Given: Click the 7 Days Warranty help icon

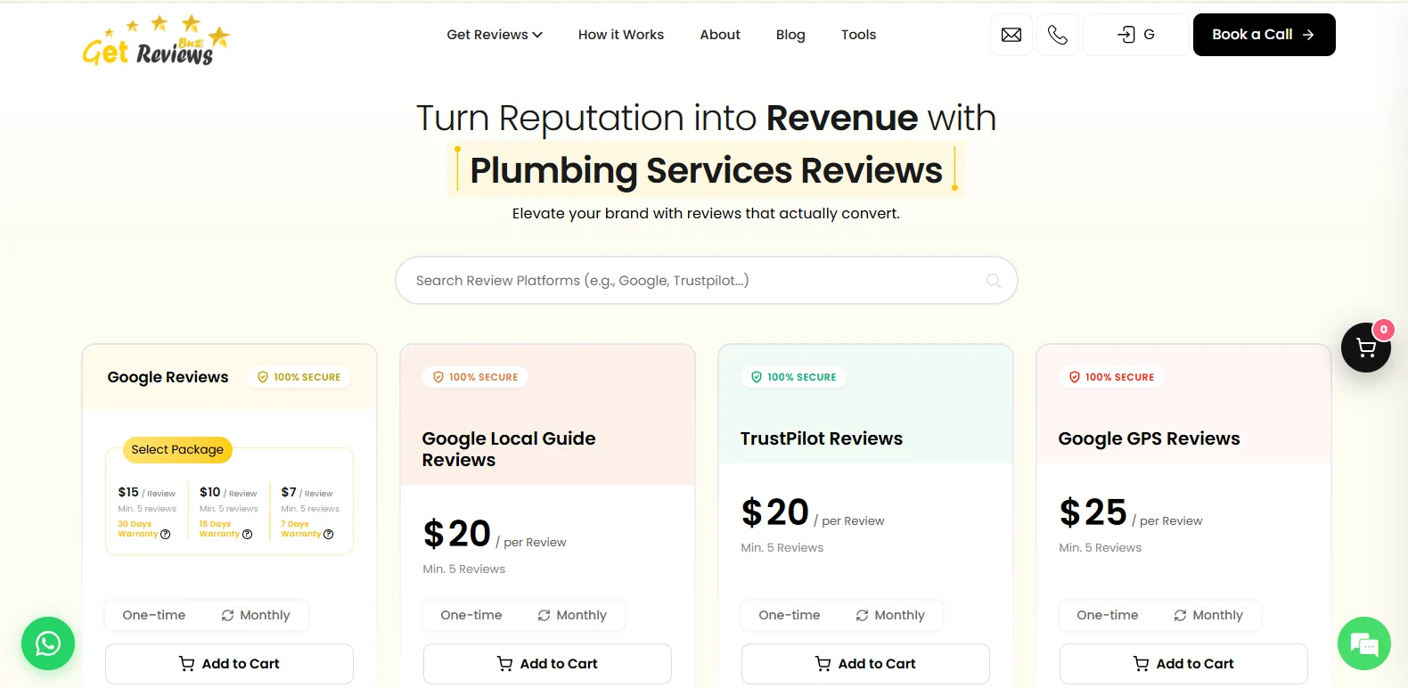Looking at the screenshot, I should click(328, 535).
